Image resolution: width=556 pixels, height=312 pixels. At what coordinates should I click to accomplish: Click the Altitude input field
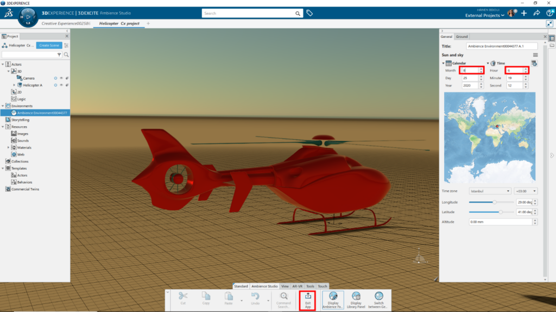tap(500, 222)
